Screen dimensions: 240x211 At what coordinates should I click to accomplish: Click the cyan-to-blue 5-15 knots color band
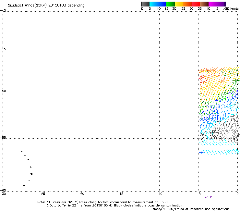pyautogui.click(x=158, y=4)
